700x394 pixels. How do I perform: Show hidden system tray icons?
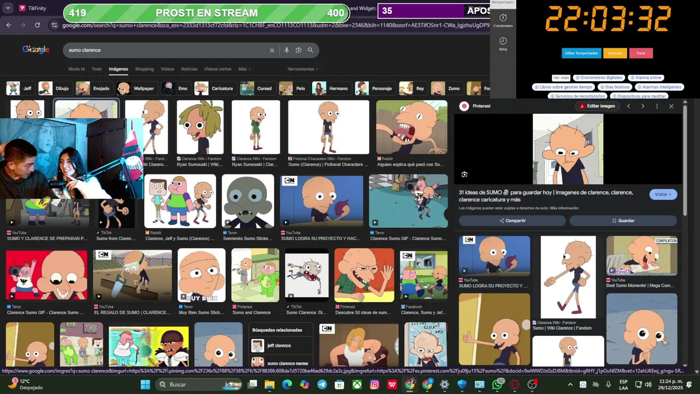click(x=570, y=385)
